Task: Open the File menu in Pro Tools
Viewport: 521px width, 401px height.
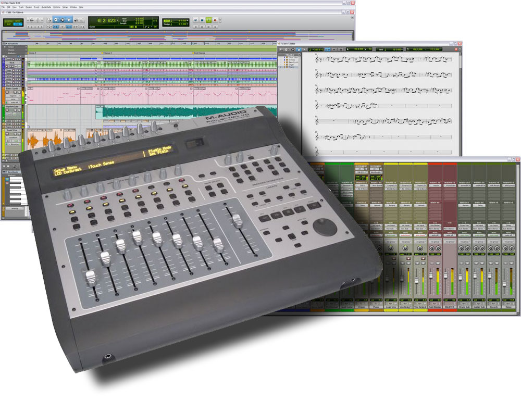Action: coord(3,7)
